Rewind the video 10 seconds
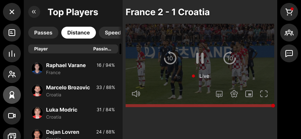The height and width of the screenshot is (139, 301). 170,58
